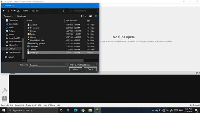
Task: Click the Cancel button
Action: [x=90, y=69]
